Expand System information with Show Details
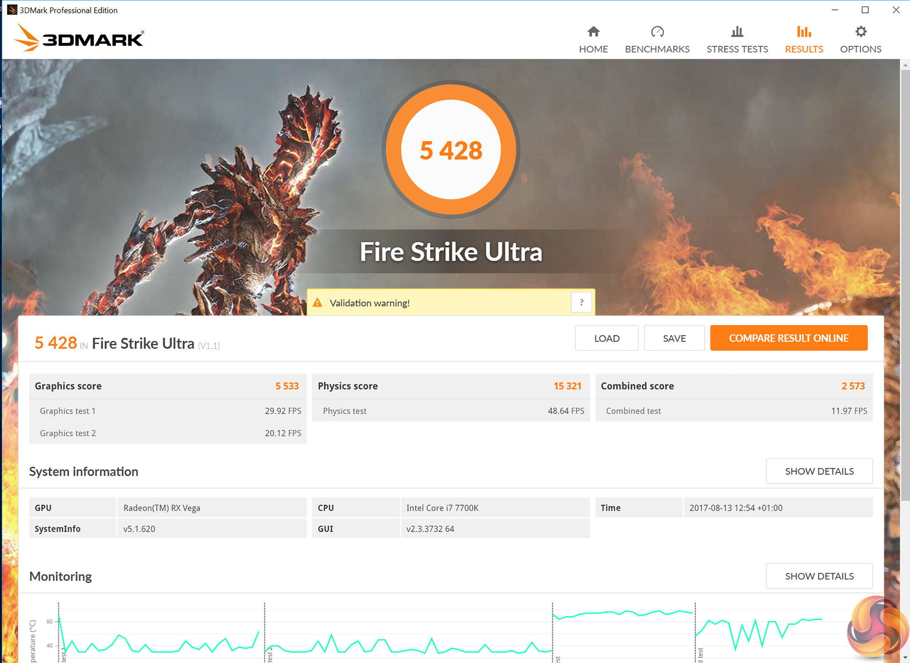This screenshot has width=910, height=663. point(819,471)
